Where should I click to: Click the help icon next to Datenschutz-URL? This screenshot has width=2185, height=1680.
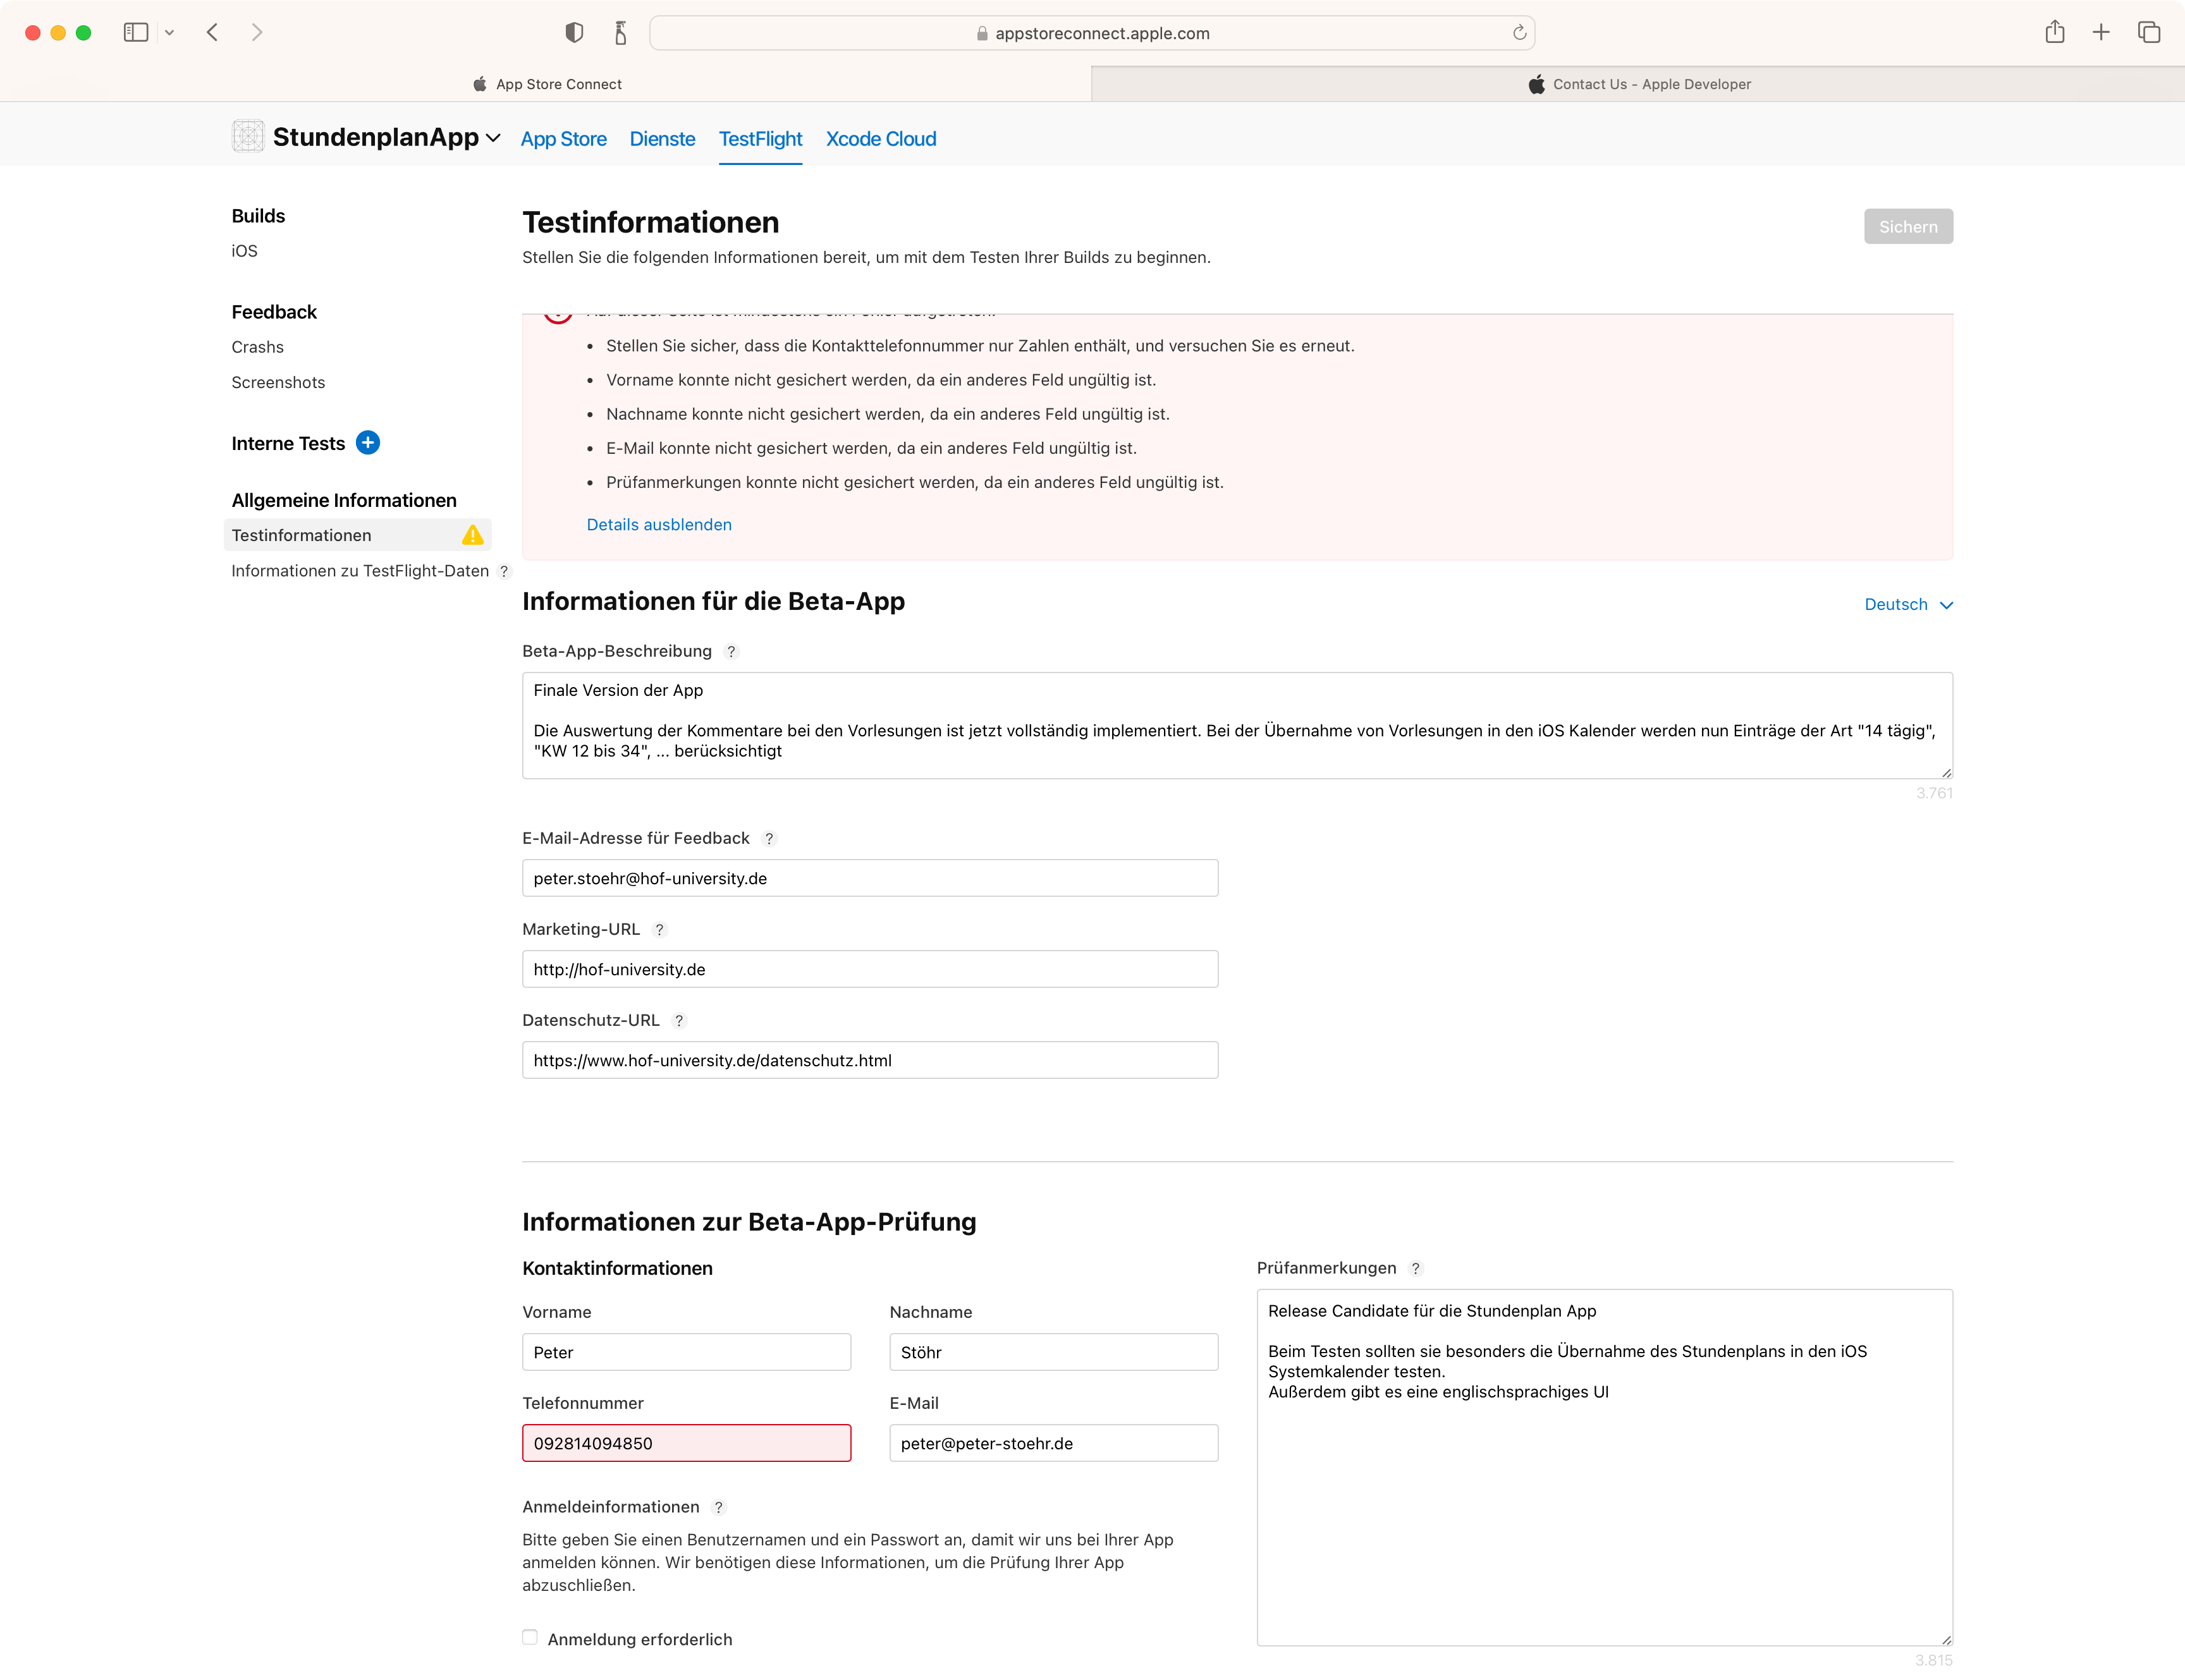point(679,1021)
